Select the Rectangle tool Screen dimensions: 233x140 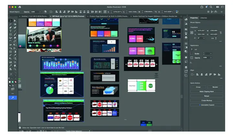(11, 35)
